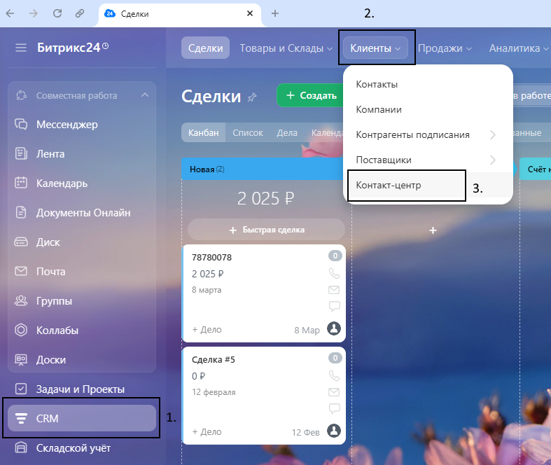Click the 0 counter on deal 78780078
Viewport: 551px width, 465px height.
pyautogui.click(x=335, y=256)
